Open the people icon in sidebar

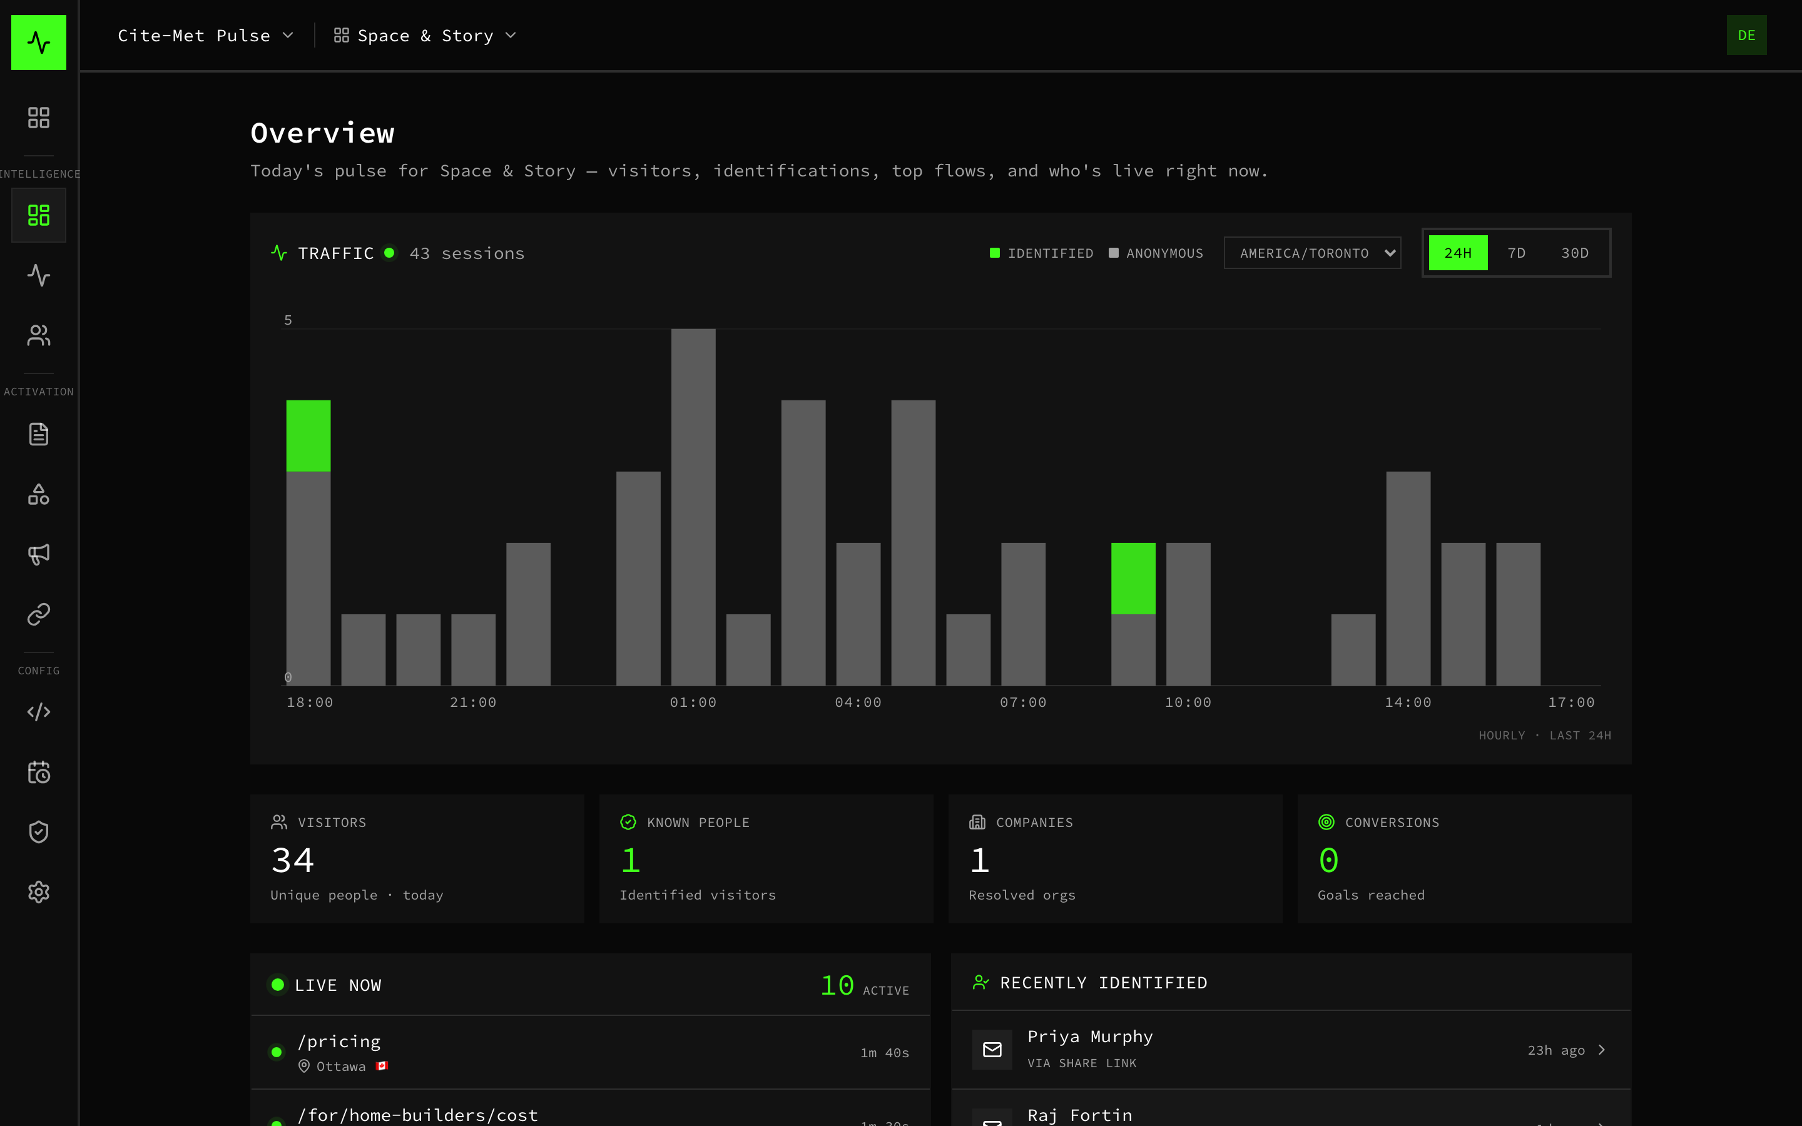click(39, 335)
